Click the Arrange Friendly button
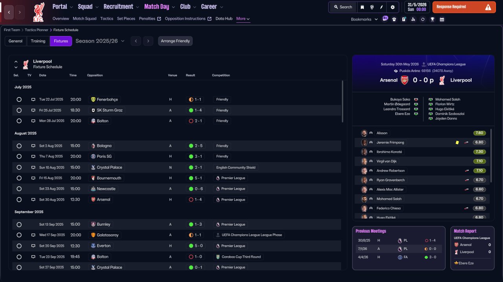503x282 pixels. click(x=175, y=41)
